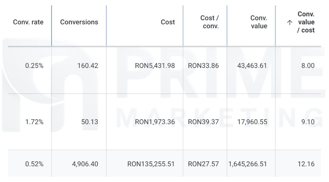Click the 8.00 conv. value / cost cell
329x182 pixels.
click(308, 66)
